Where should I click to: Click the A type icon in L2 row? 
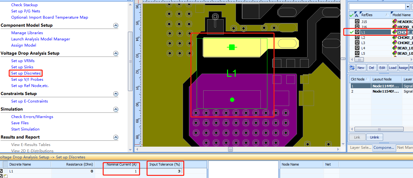tap(357, 37)
